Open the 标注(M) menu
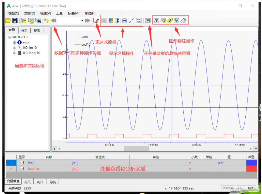 (x=74, y=13)
